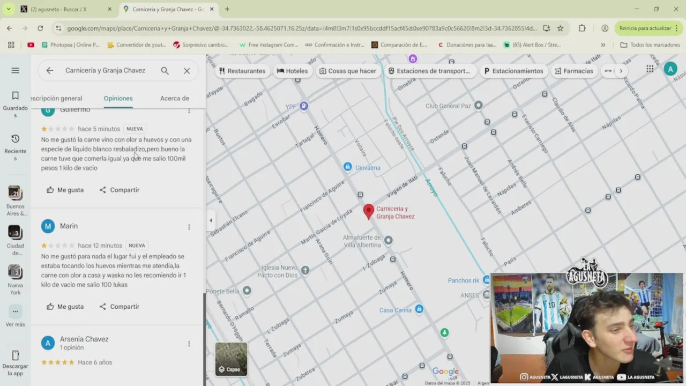Image resolution: width=686 pixels, height=386 pixels.
Task: Open Convertidor de yout... bookmark
Action: [x=137, y=45]
